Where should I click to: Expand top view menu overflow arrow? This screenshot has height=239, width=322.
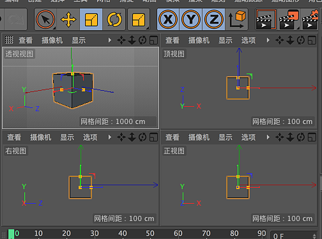point(268,40)
